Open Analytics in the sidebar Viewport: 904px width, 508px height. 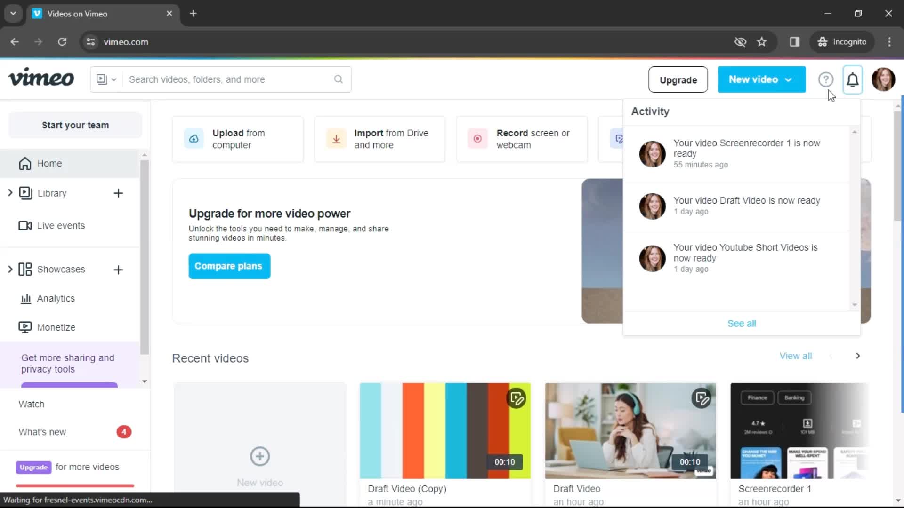pos(47,299)
